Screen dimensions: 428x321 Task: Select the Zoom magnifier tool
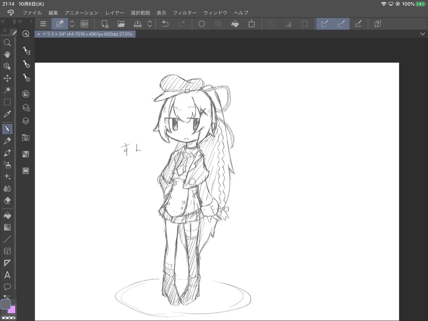point(7,43)
